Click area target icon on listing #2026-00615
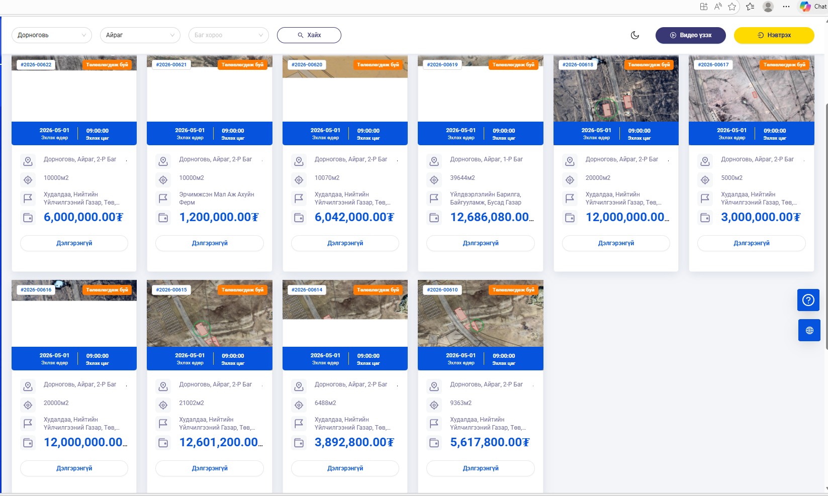This screenshot has width=828, height=496. coord(163,405)
